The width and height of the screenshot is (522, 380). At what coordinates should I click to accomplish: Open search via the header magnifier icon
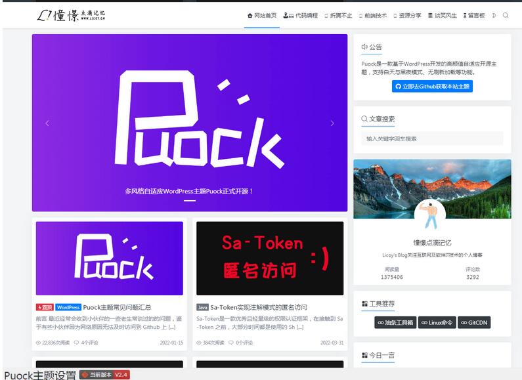506,15
